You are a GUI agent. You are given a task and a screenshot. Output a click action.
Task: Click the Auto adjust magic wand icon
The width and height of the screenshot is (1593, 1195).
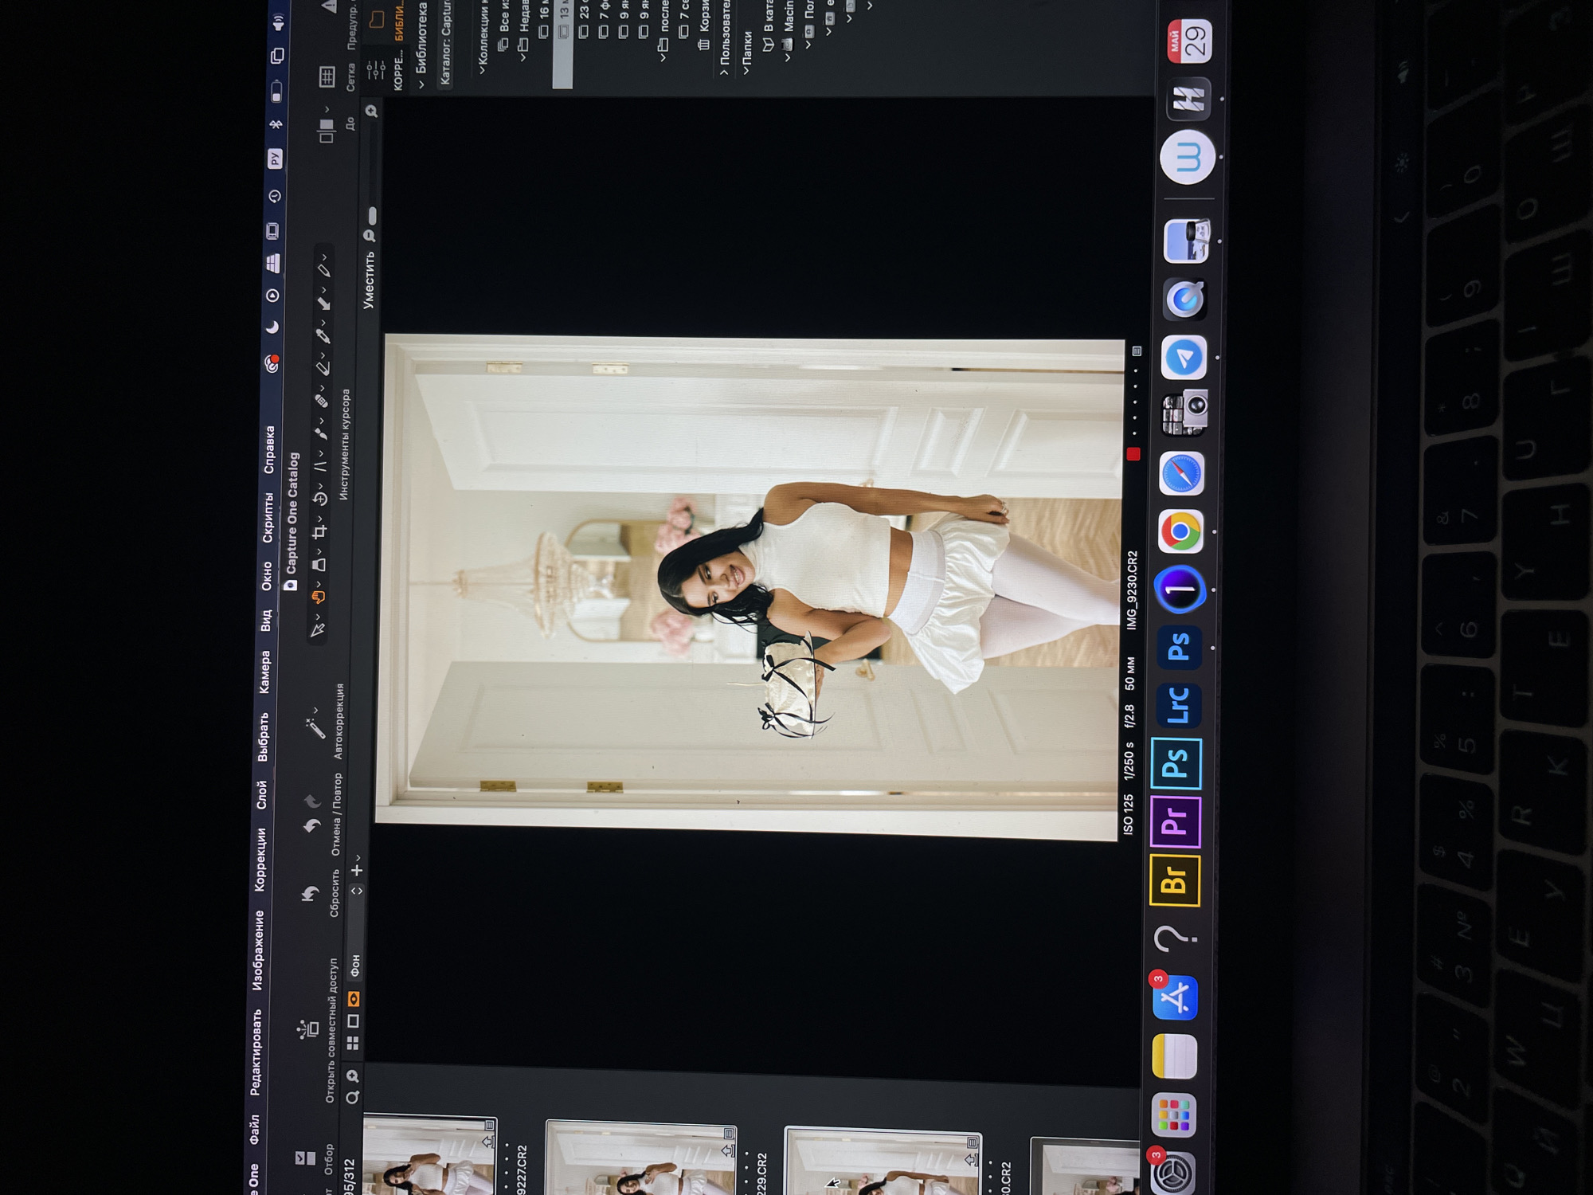315,727
